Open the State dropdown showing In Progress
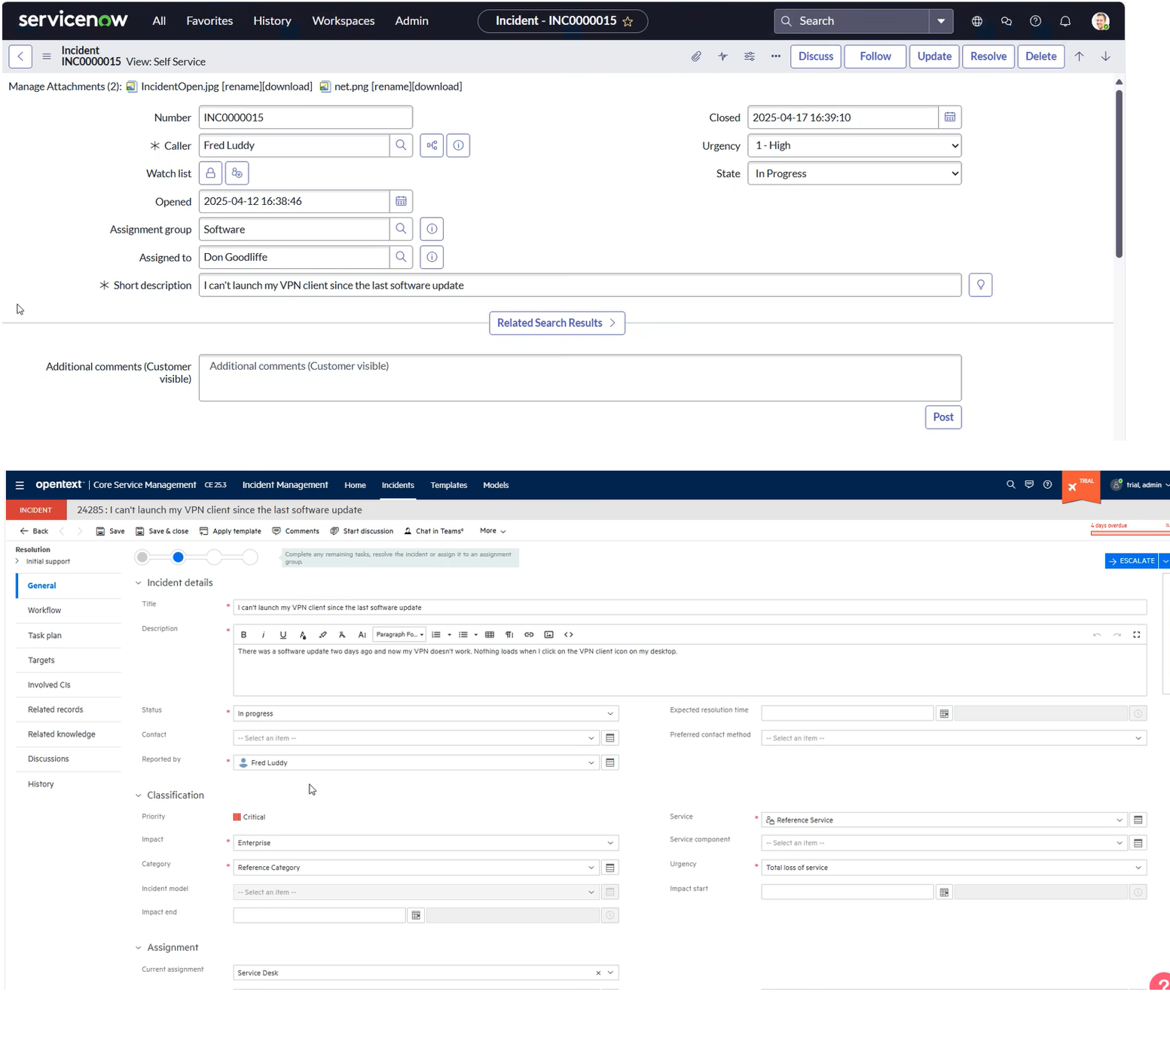1170x1053 pixels. [854, 173]
